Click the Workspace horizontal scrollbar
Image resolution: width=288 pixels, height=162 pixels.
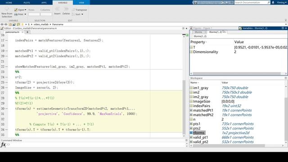tap(229, 146)
